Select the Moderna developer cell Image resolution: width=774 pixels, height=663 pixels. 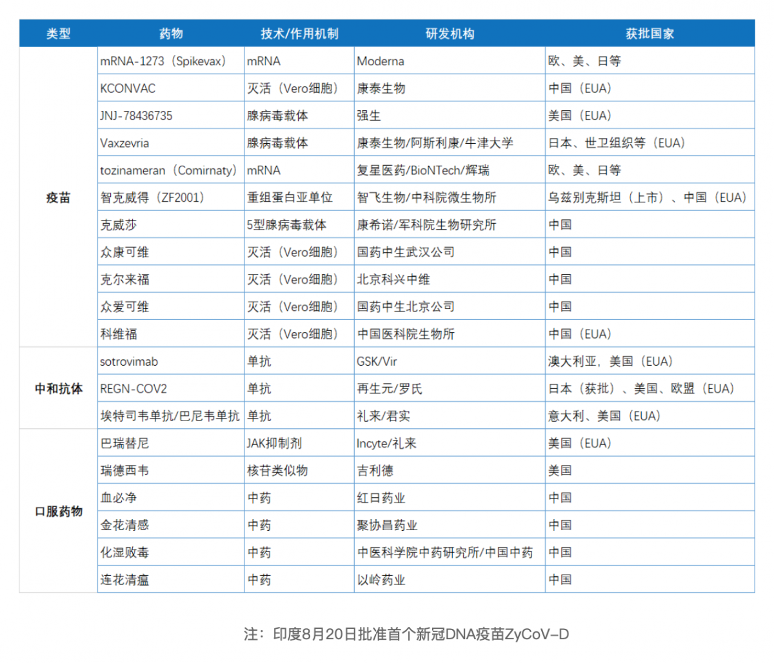point(450,61)
